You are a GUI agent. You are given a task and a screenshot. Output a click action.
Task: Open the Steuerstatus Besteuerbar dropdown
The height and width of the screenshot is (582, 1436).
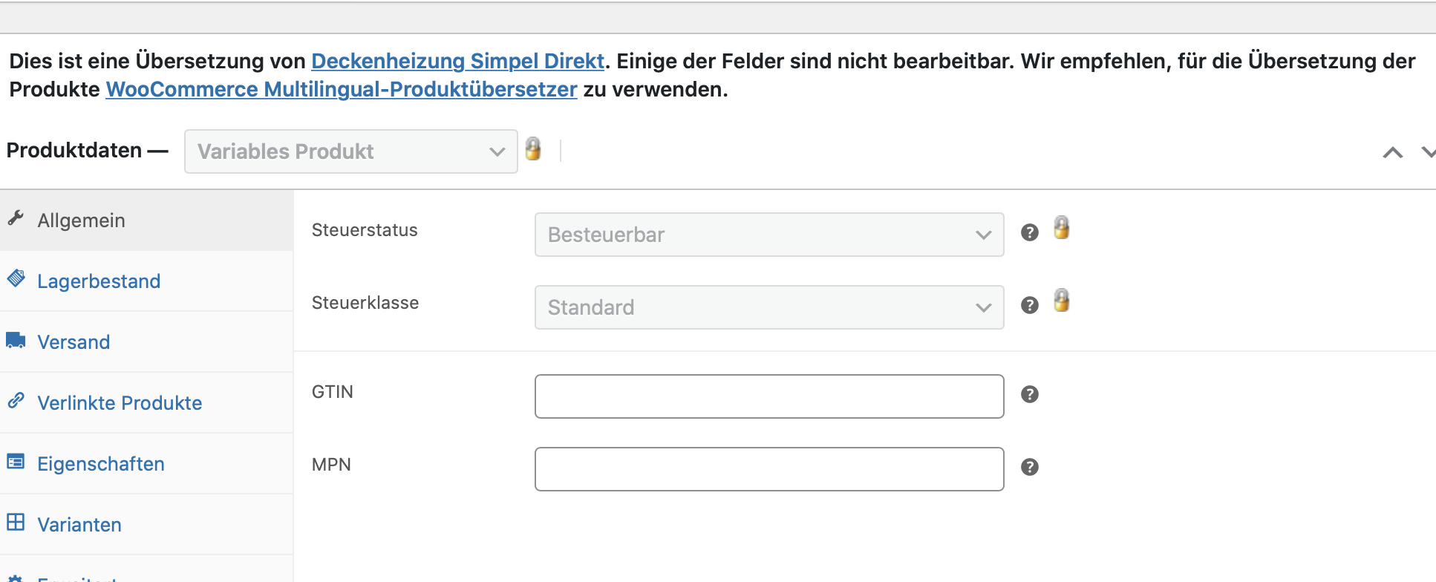click(768, 235)
